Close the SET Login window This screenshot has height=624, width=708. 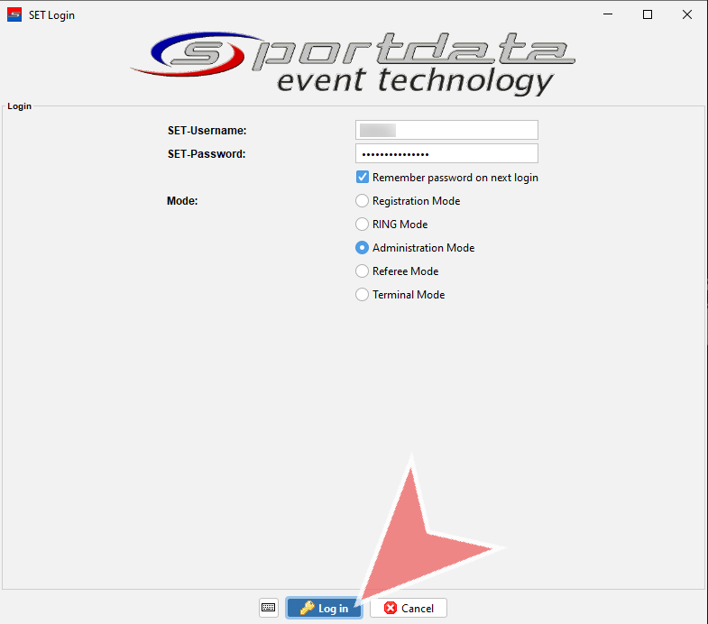pos(687,15)
